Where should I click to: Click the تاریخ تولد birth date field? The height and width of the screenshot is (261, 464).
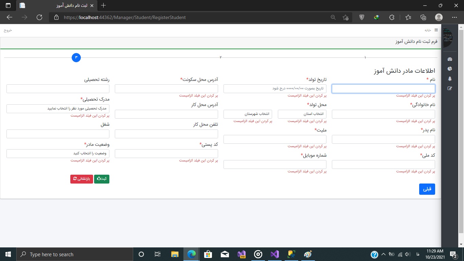coord(275,89)
